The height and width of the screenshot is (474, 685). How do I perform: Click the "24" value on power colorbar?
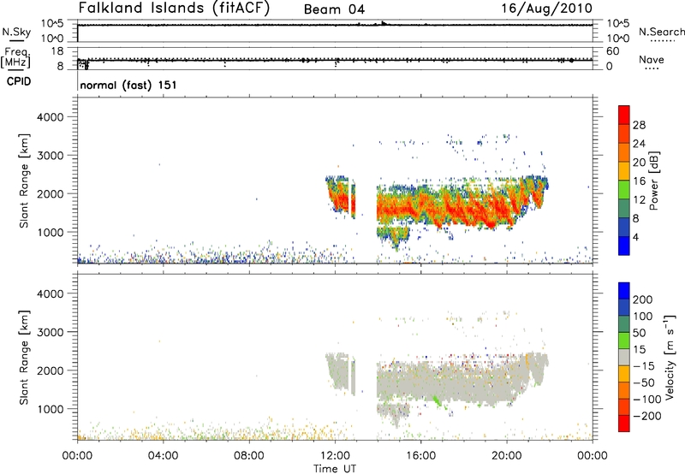(639, 144)
